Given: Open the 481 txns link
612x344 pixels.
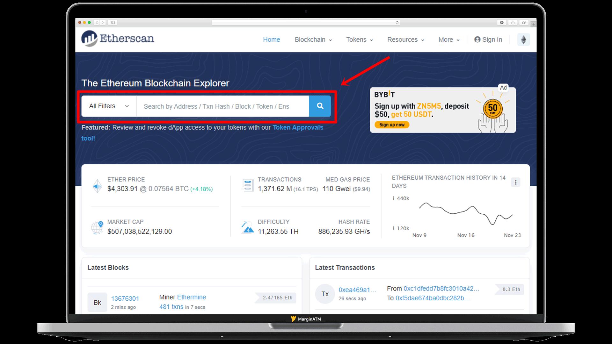Looking at the screenshot, I should click(x=171, y=307).
